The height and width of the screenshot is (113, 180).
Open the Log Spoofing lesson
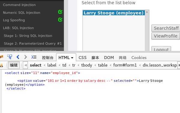14,20
